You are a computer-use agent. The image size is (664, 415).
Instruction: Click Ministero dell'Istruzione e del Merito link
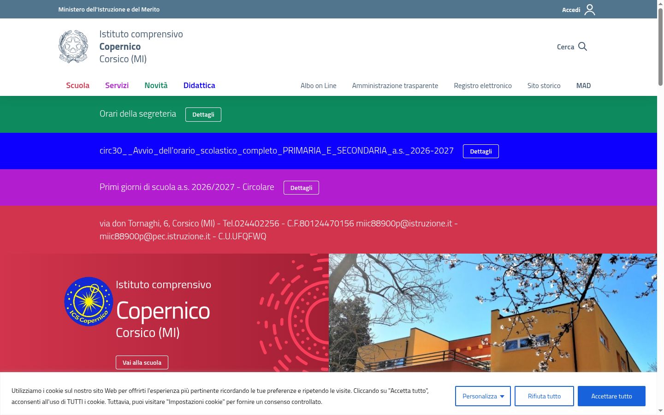click(x=109, y=9)
